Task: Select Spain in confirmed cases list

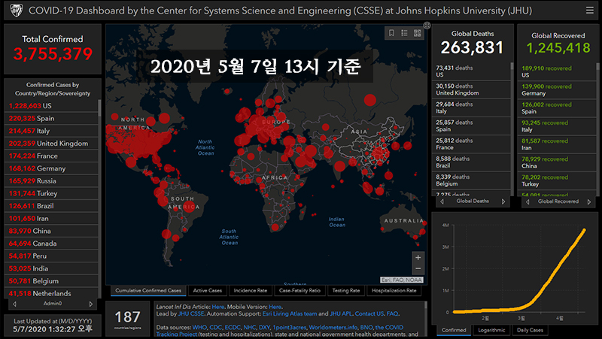Action: (x=51, y=119)
